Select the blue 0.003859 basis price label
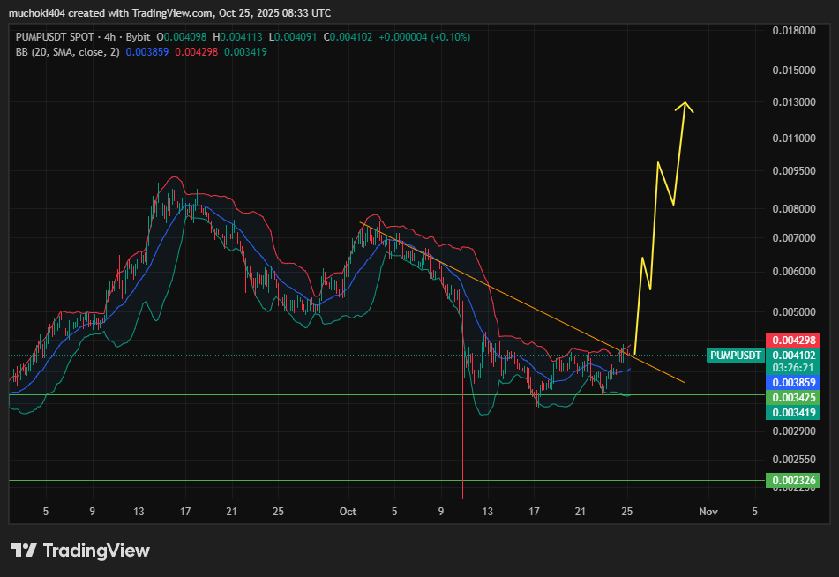The image size is (839, 577). coord(795,383)
